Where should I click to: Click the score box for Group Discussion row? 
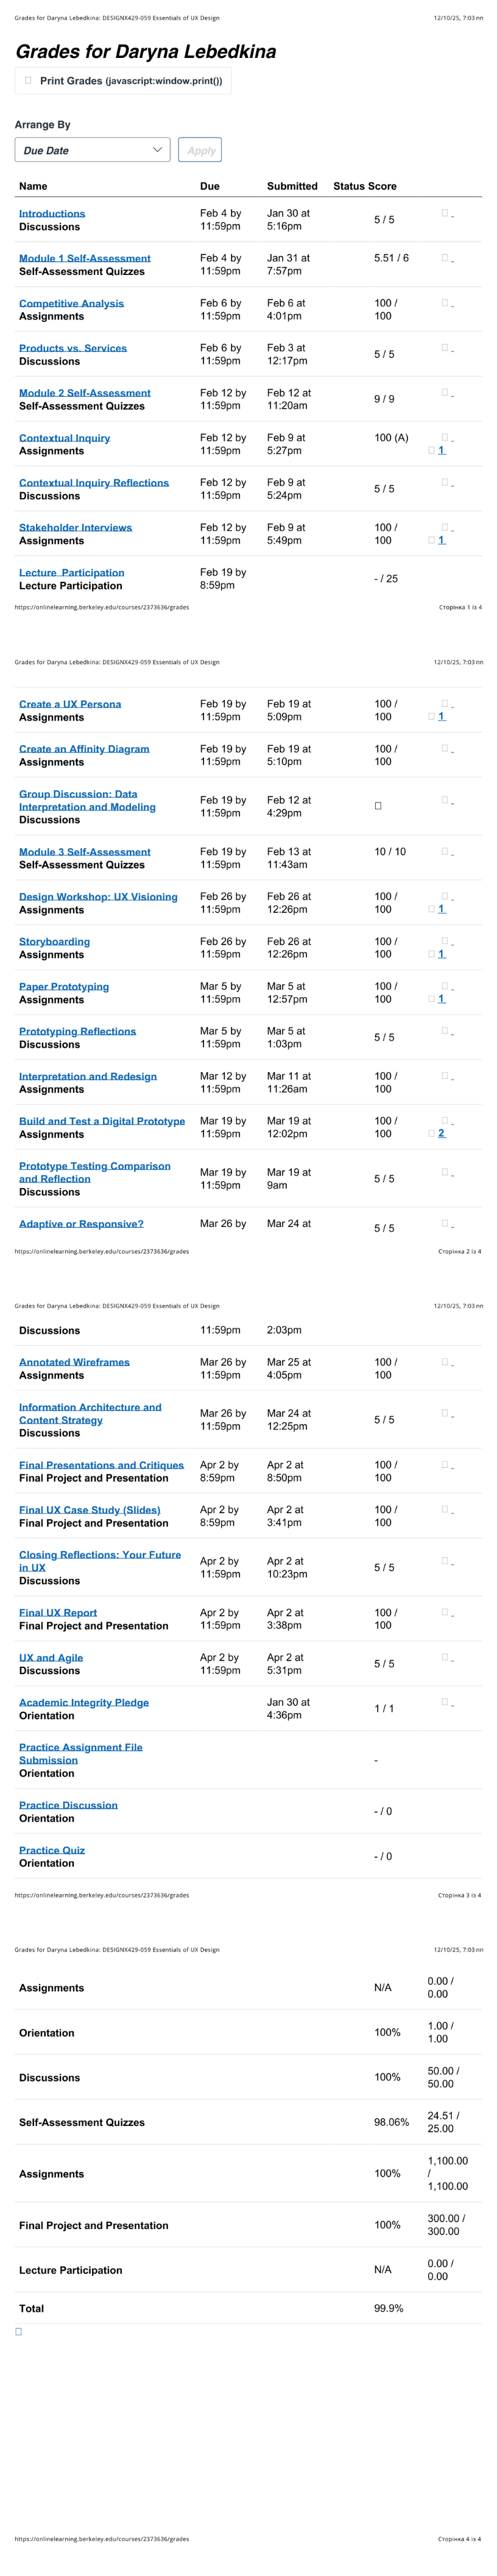[378, 806]
